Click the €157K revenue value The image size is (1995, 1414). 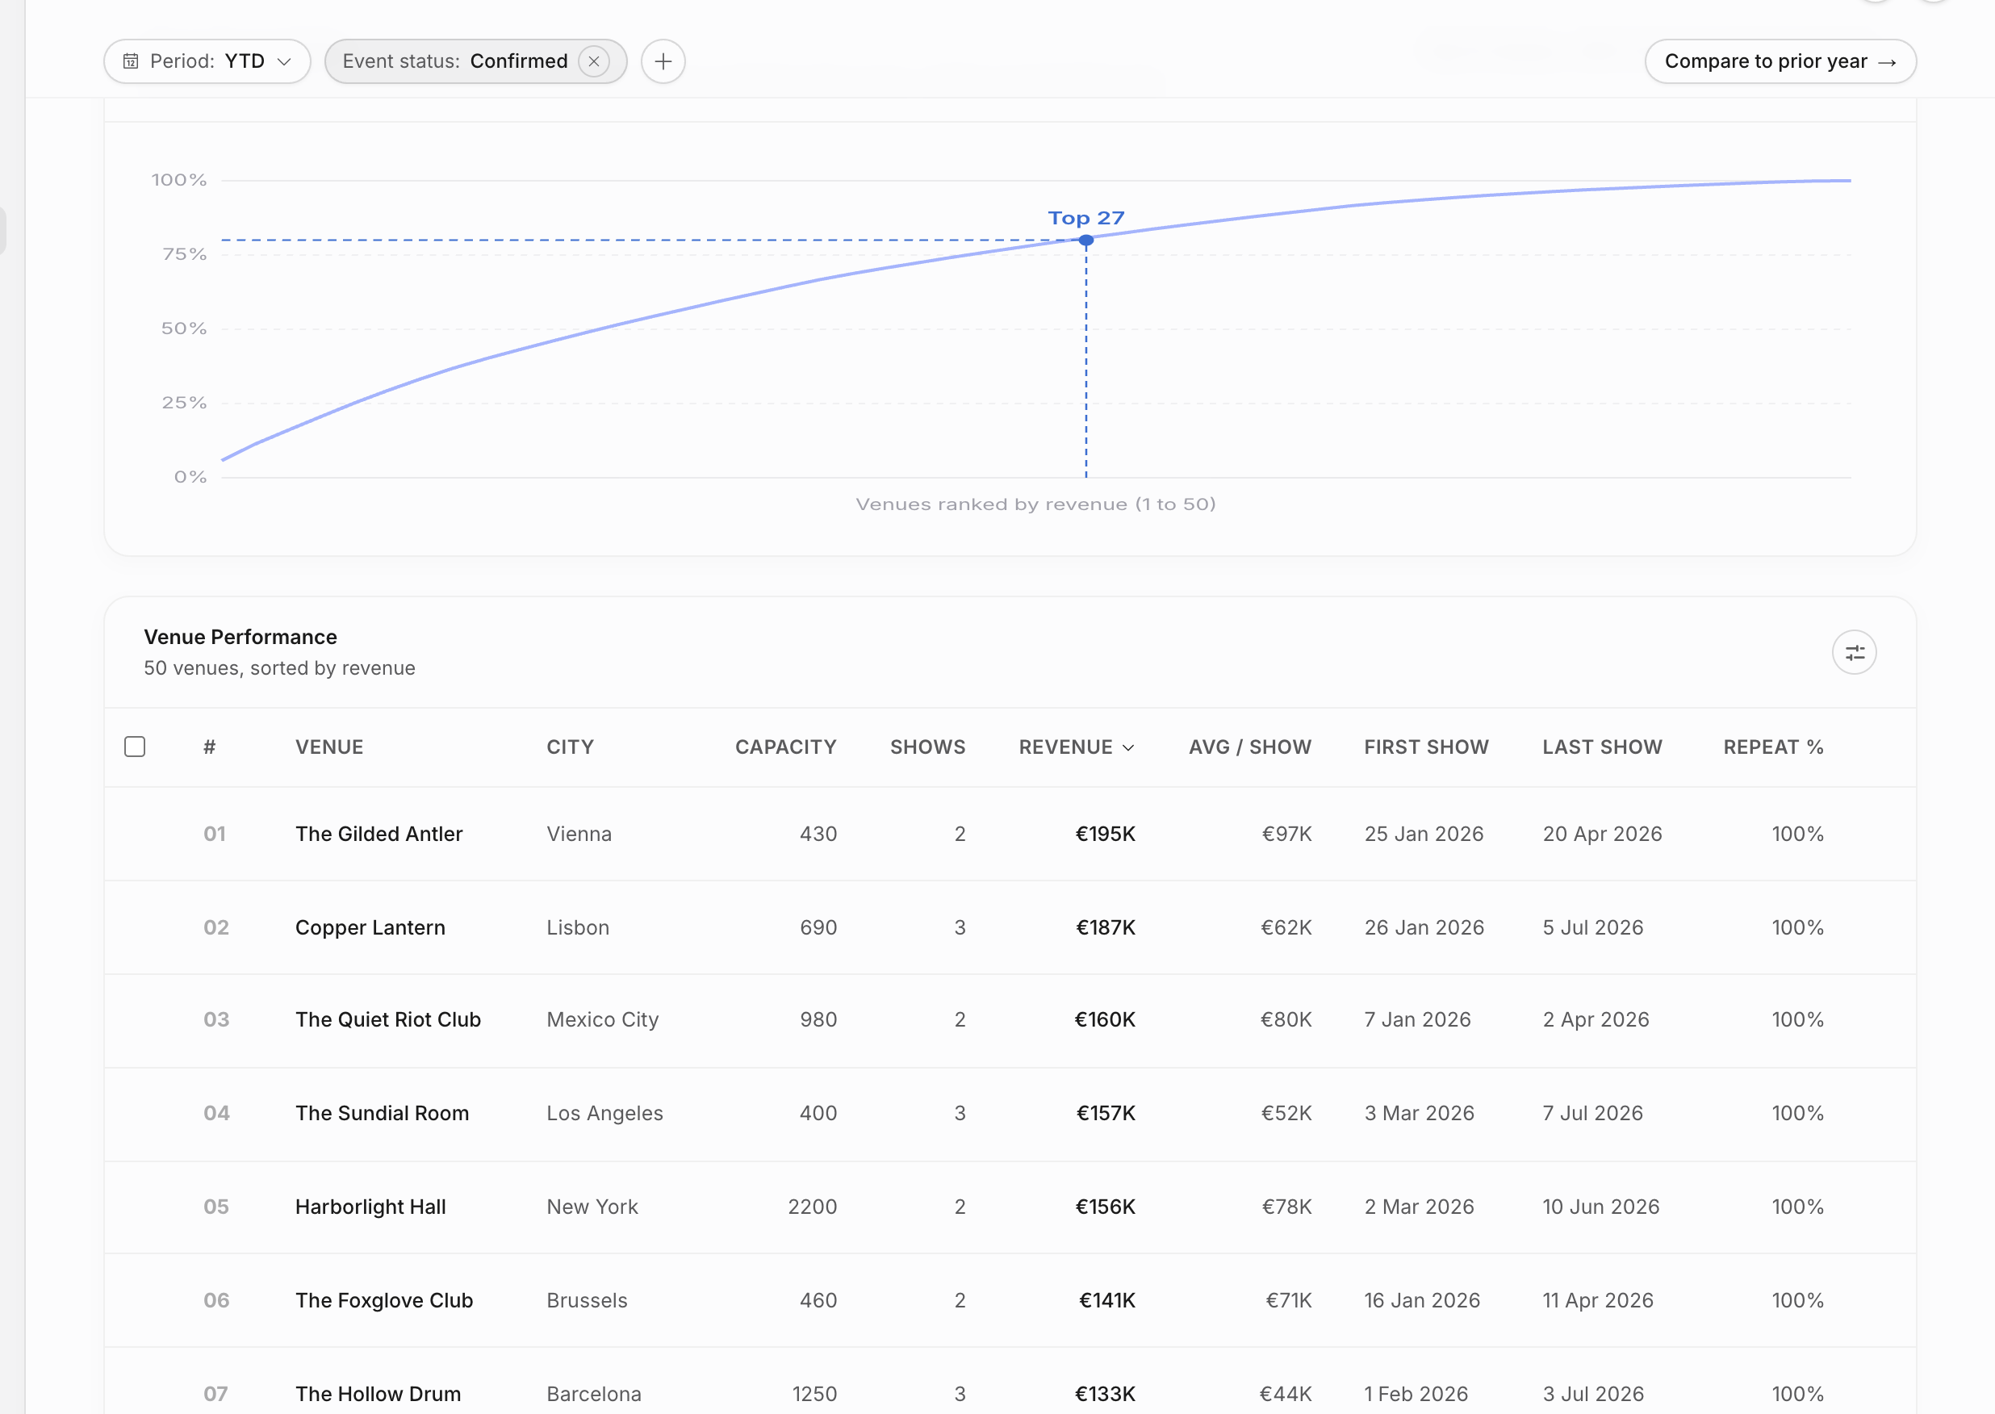(x=1106, y=1113)
